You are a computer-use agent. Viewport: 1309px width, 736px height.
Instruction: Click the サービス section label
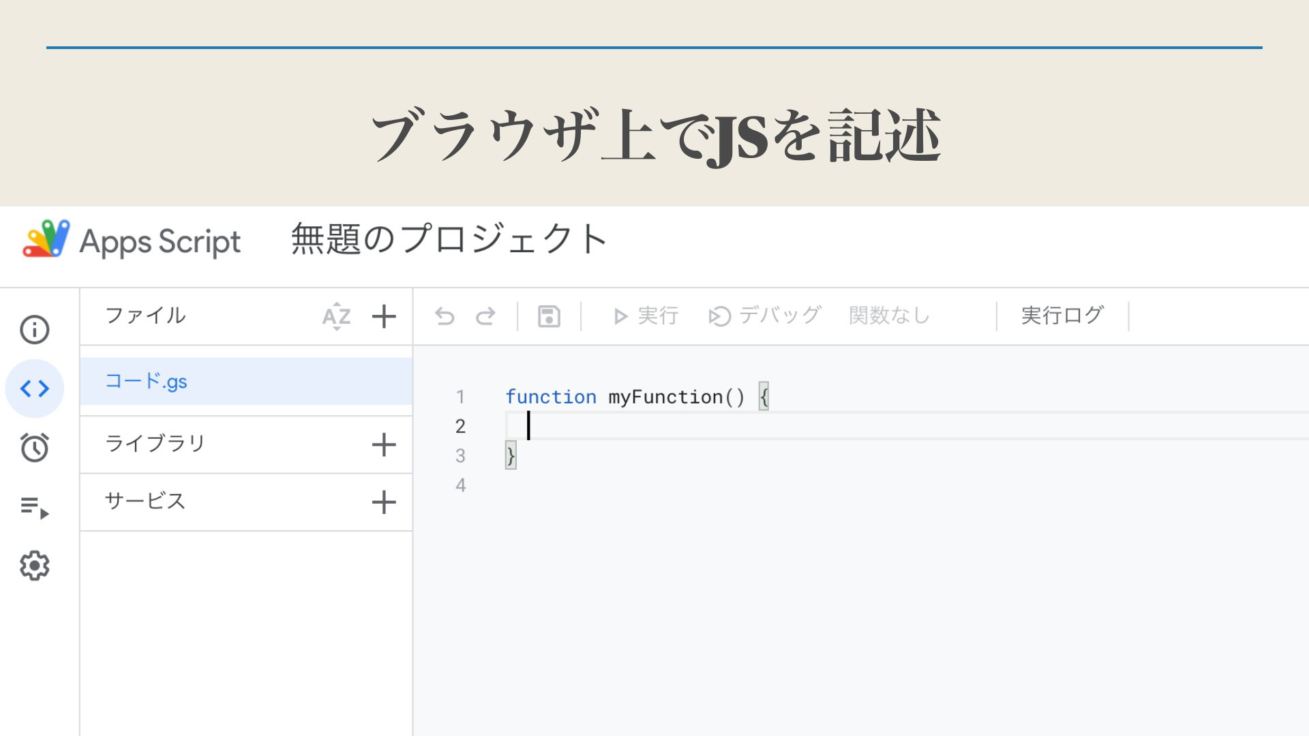pyautogui.click(x=145, y=501)
